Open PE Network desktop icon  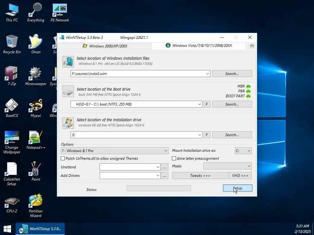tap(60, 13)
